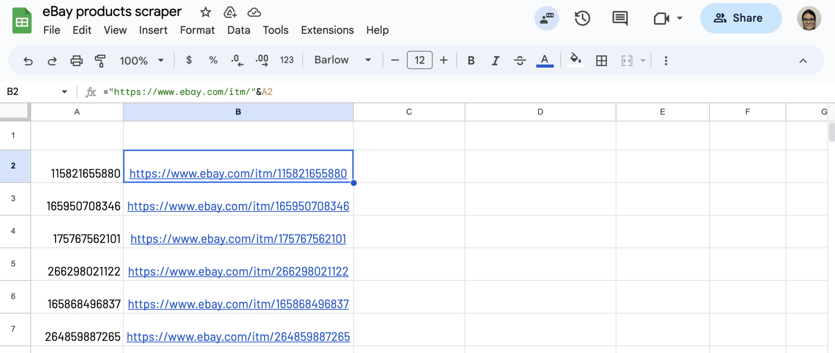
Task: Click the Print icon
Action: click(77, 61)
